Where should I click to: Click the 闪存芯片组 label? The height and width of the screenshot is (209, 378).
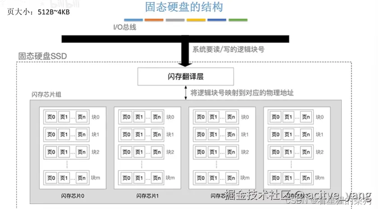coord(46,95)
